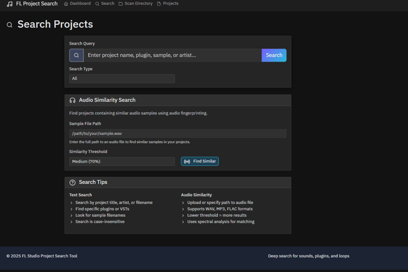The width and height of the screenshot is (408, 272).
Task: Click the Sample File Path label
Action: [85, 124]
